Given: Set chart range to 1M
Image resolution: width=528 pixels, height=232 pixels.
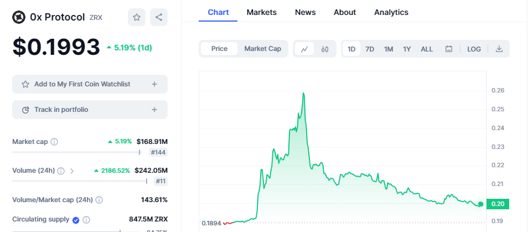Looking at the screenshot, I should pyautogui.click(x=389, y=49).
